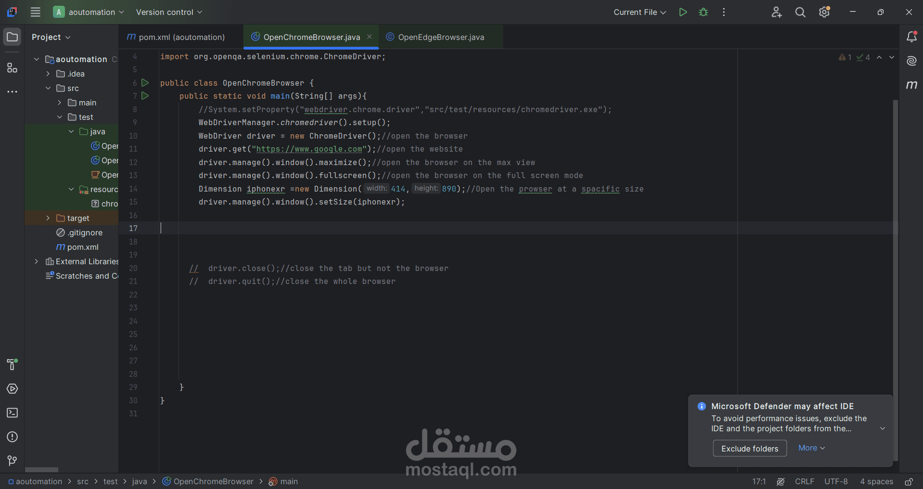The image size is (923, 489).
Task: Open the Current File run configuration dropdown
Action: coord(640,12)
